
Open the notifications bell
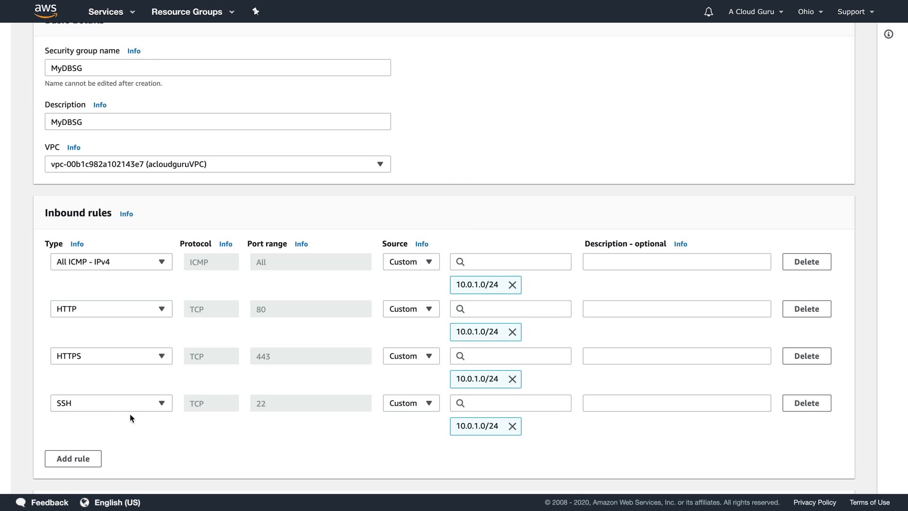tap(708, 12)
